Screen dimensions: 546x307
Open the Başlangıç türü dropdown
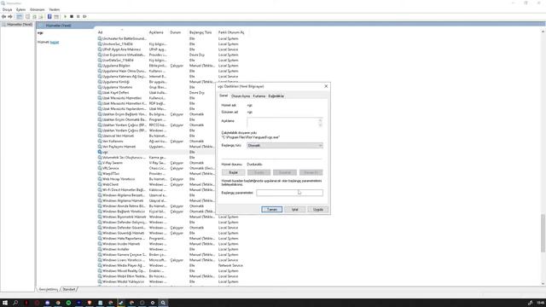click(285, 146)
